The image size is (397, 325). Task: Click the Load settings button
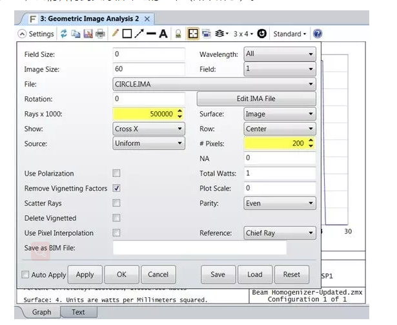(x=255, y=275)
